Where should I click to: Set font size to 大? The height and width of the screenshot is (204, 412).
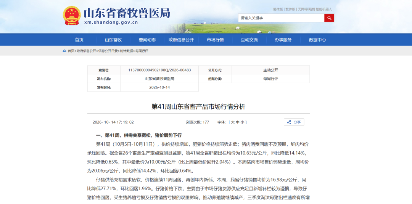click(x=233, y=122)
